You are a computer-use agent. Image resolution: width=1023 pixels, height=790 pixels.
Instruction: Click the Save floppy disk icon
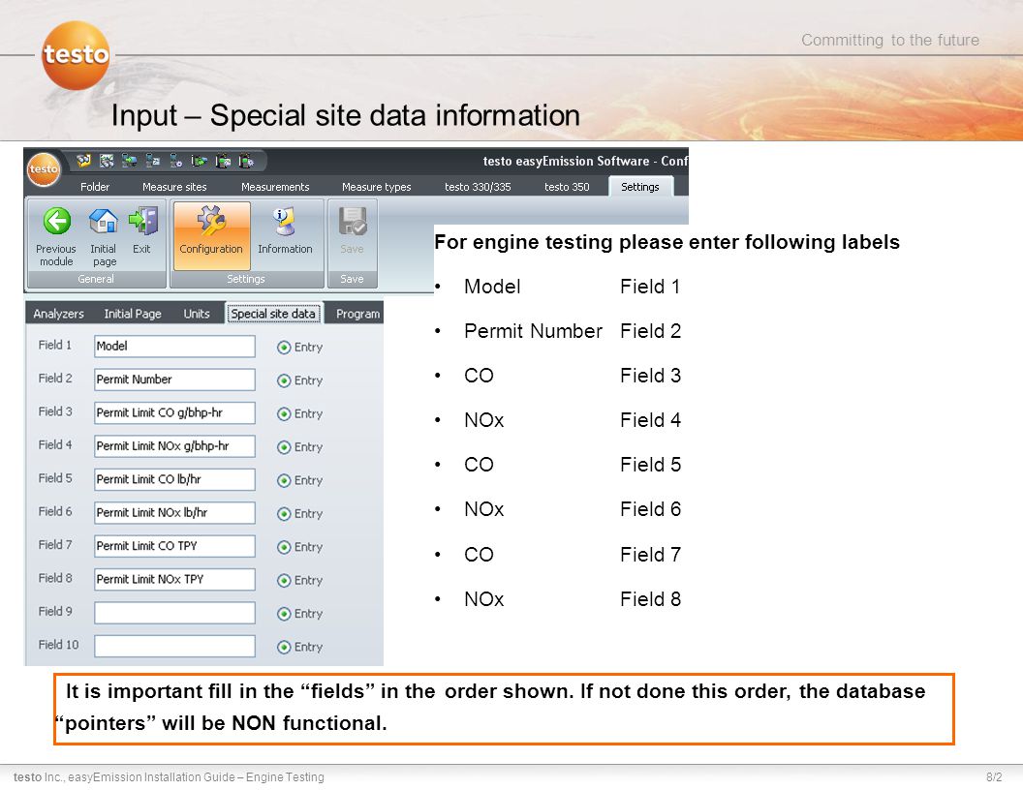click(353, 222)
